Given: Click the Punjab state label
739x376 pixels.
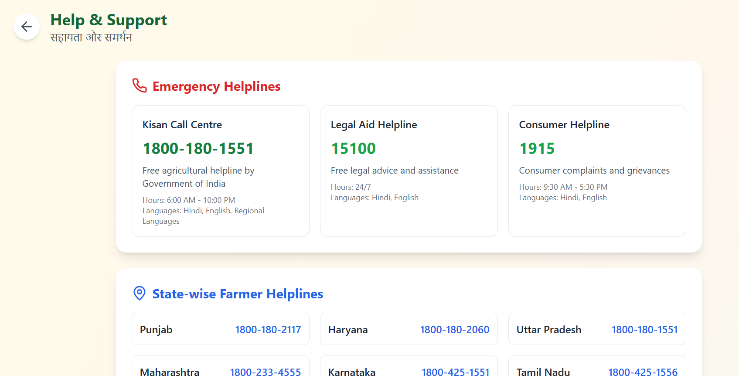Looking at the screenshot, I should [x=156, y=330].
